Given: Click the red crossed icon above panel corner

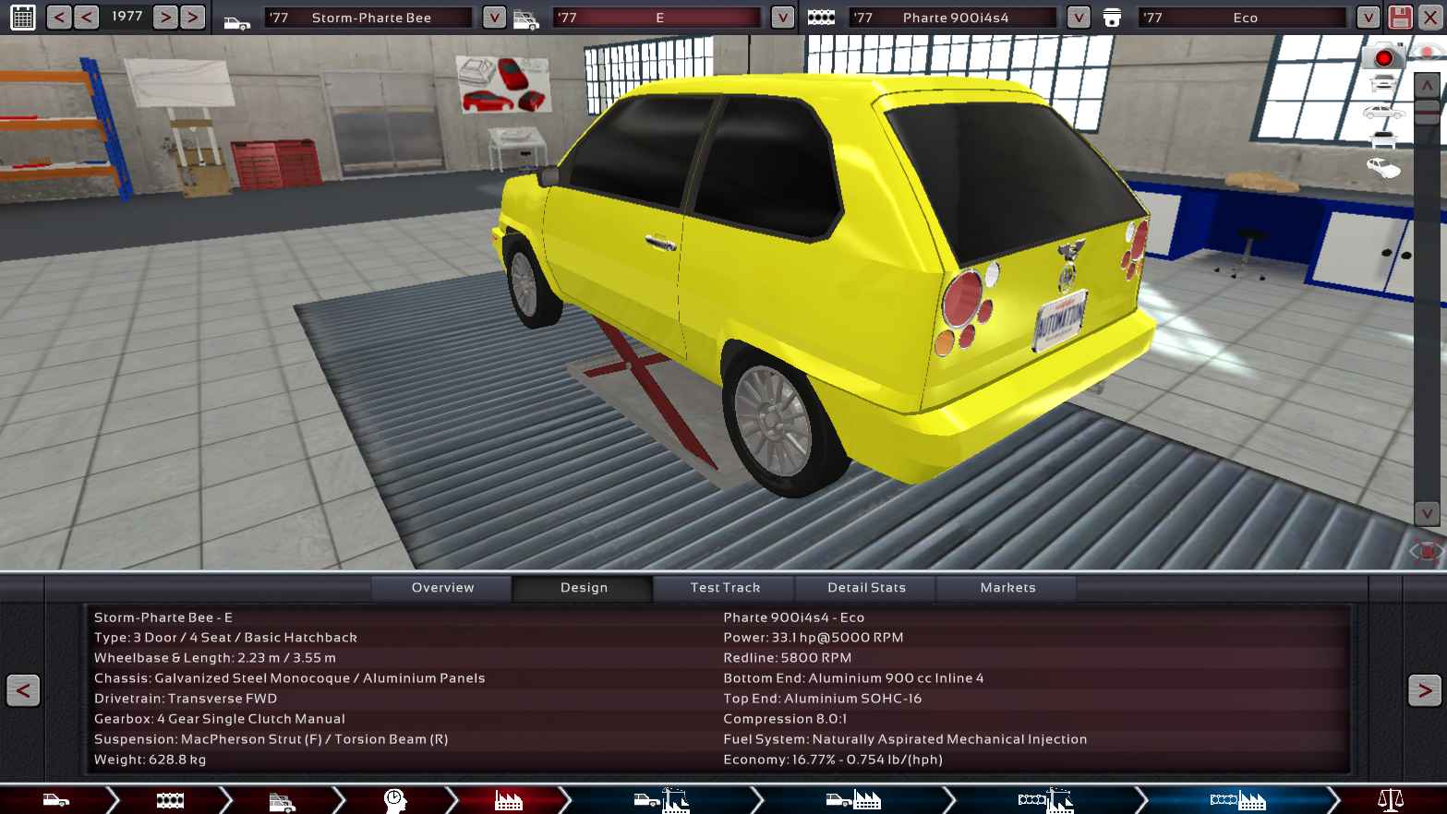Looking at the screenshot, I should (1427, 552).
